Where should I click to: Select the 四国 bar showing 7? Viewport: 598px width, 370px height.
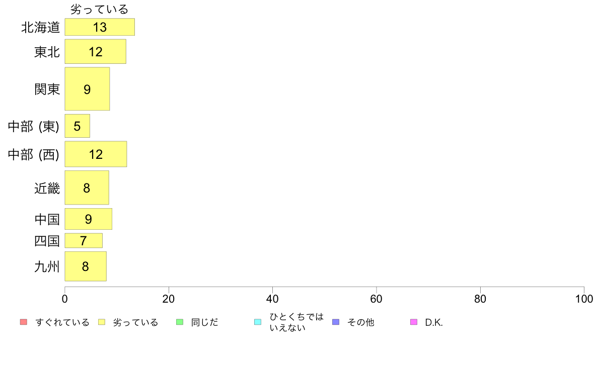coord(84,240)
